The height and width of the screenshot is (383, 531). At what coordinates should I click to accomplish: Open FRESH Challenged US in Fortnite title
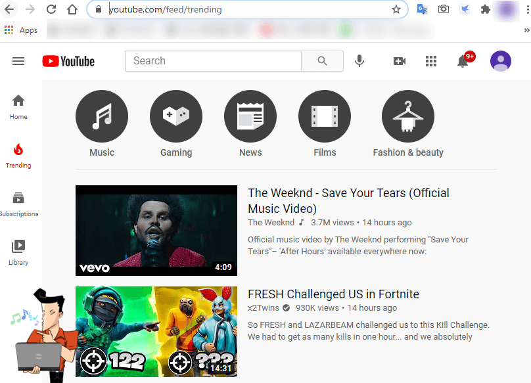333,294
